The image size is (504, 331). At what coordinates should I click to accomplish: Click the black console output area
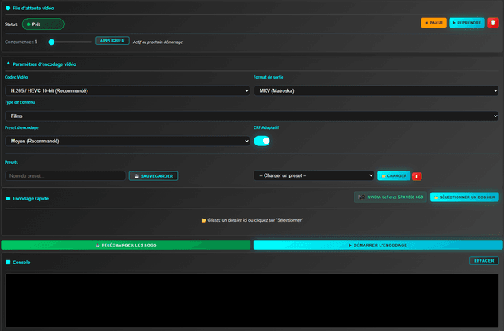pos(252,300)
